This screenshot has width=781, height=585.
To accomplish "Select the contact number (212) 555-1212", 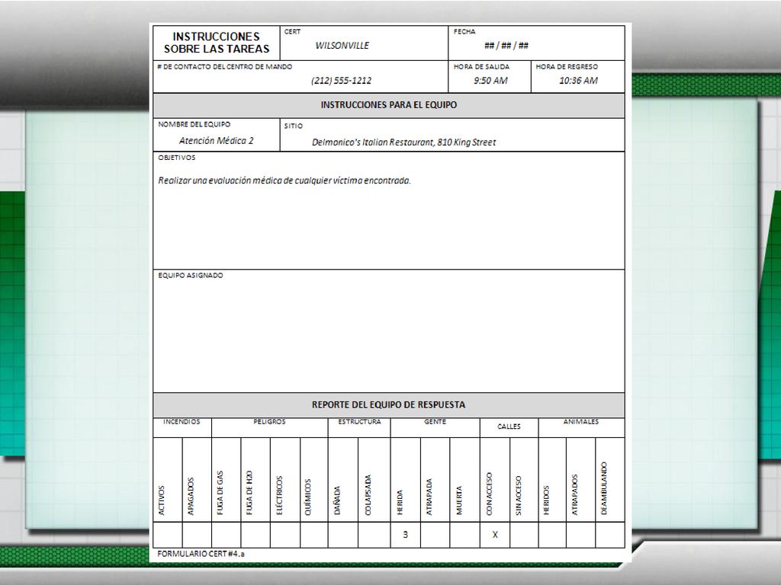I will click(x=341, y=80).
